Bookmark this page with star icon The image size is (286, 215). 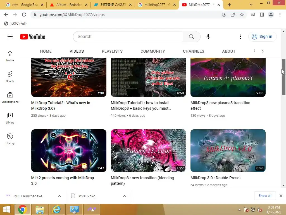pyautogui.click(x=242, y=15)
